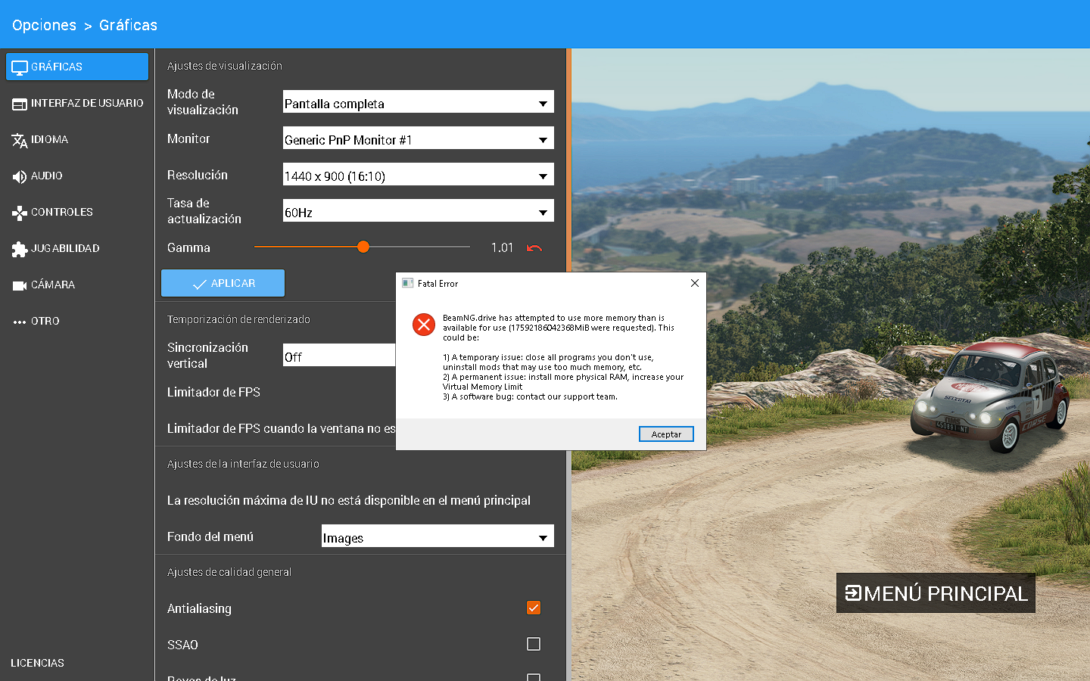Open the Interfaz de Usuario section
1090x681 pixels.
[x=77, y=103]
